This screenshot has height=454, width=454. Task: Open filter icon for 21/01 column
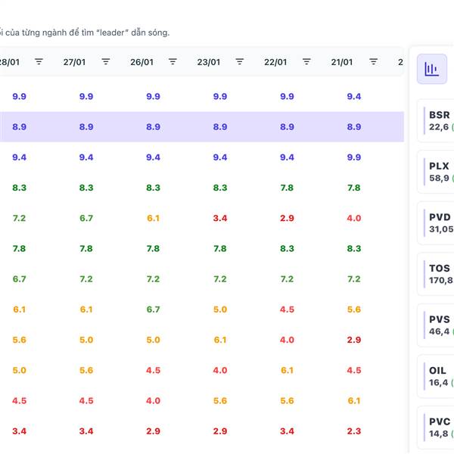click(374, 62)
